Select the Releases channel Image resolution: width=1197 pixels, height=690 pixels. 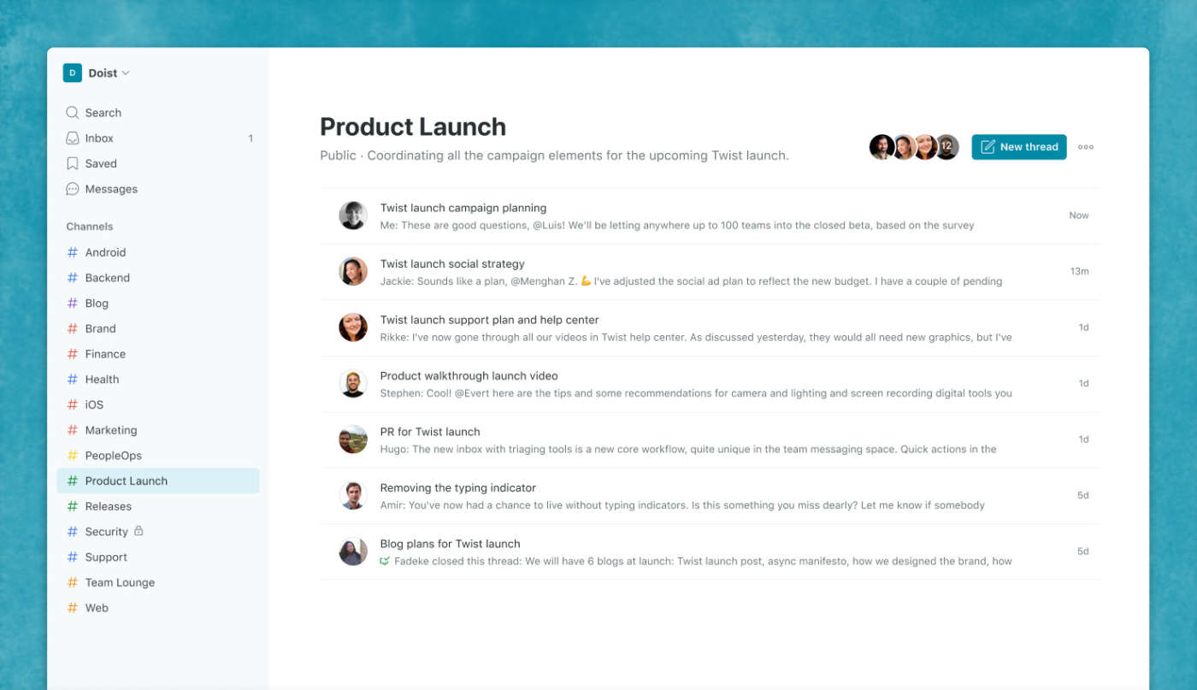(109, 506)
